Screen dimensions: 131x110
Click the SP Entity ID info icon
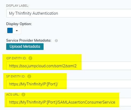click(29, 76)
